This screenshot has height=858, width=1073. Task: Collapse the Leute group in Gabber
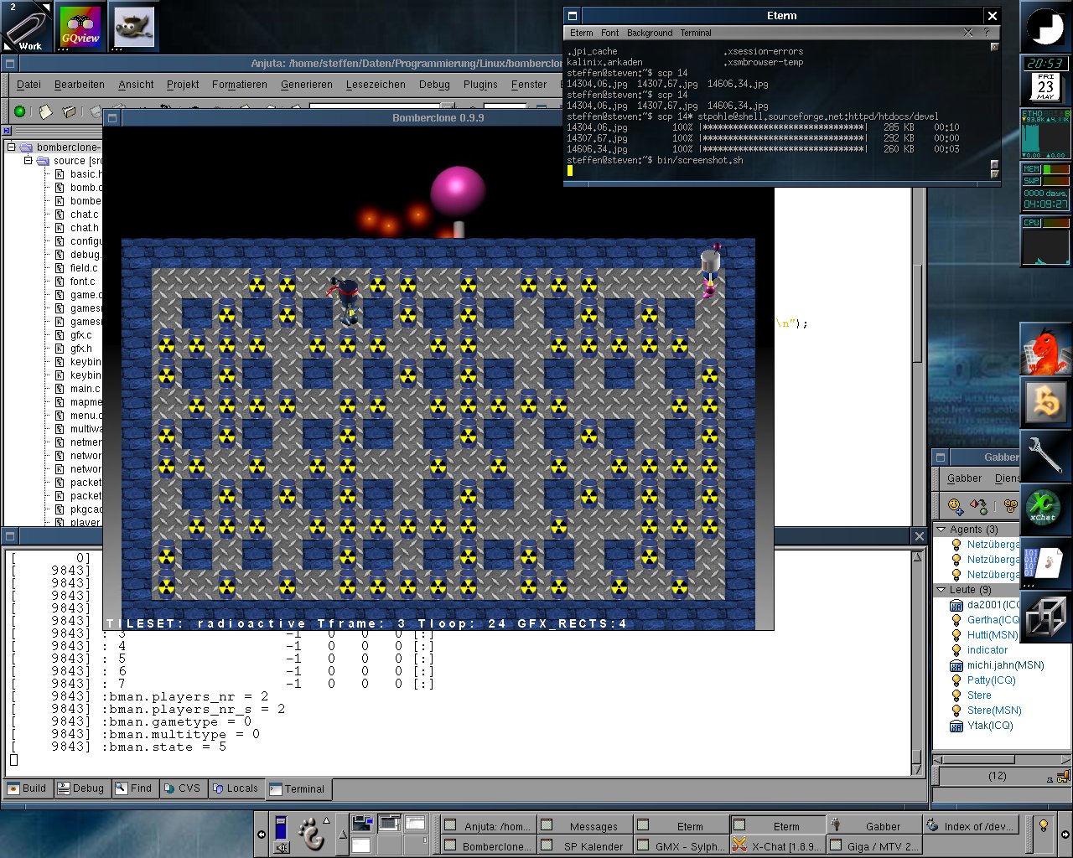(x=941, y=590)
